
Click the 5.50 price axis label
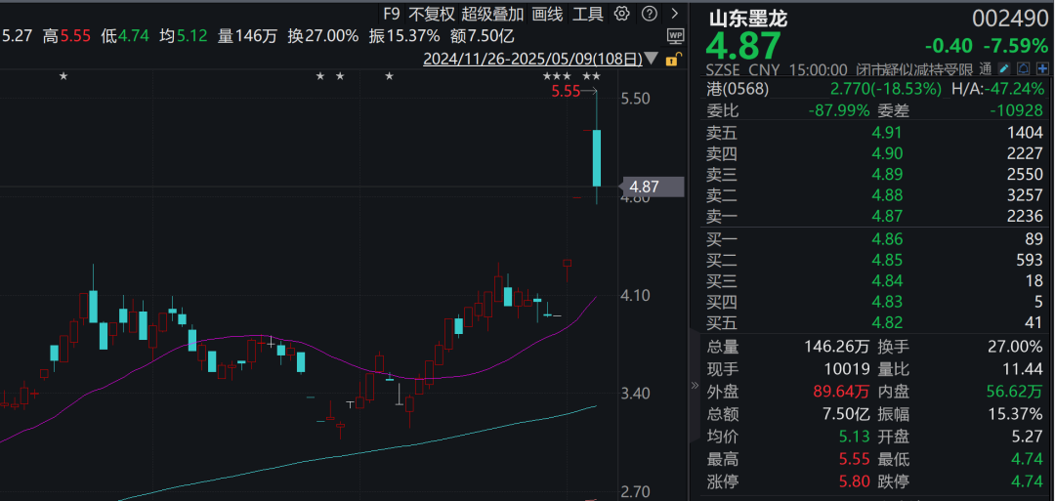[635, 99]
